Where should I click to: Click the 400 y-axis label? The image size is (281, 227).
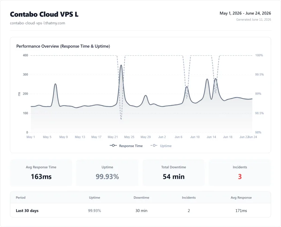pos(25,55)
